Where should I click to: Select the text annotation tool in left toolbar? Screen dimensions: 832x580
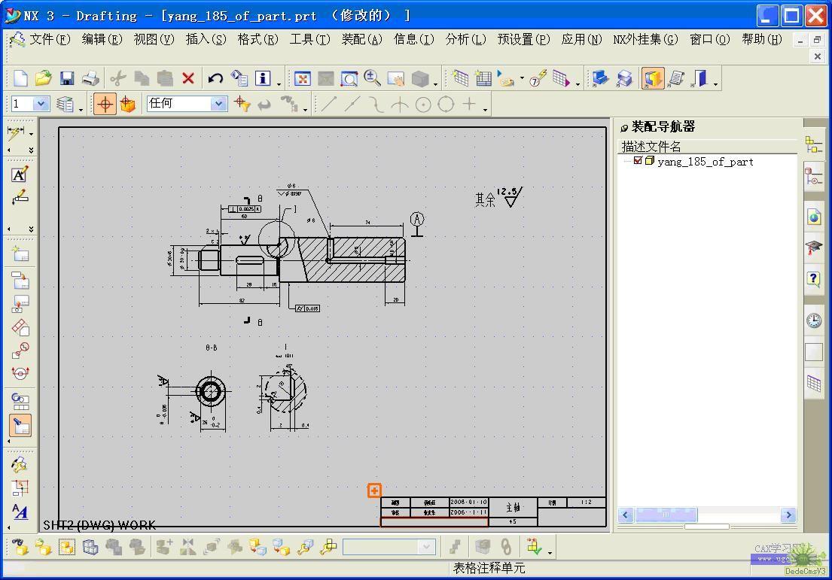[x=20, y=175]
